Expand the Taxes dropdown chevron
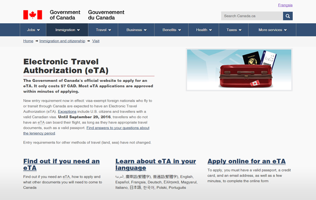 coord(240,30)
